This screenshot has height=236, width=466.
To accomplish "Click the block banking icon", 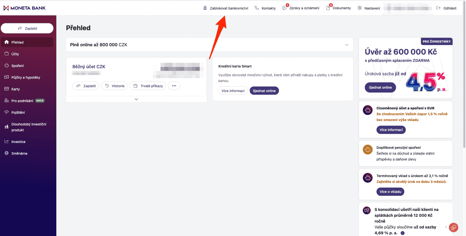I will (205, 8).
